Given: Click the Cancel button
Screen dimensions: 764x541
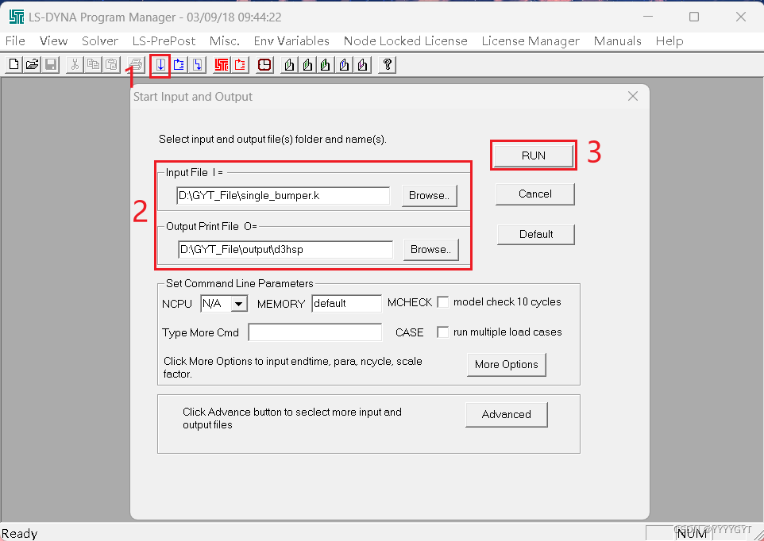Looking at the screenshot, I should pyautogui.click(x=535, y=194).
